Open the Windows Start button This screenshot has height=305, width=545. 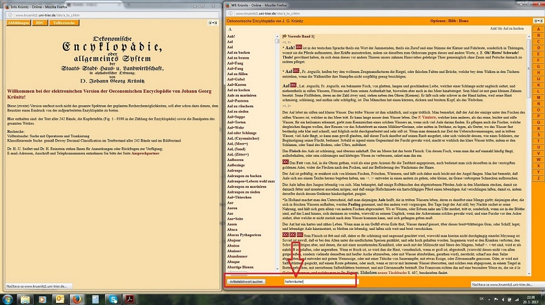pyautogui.click(x=8, y=299)
